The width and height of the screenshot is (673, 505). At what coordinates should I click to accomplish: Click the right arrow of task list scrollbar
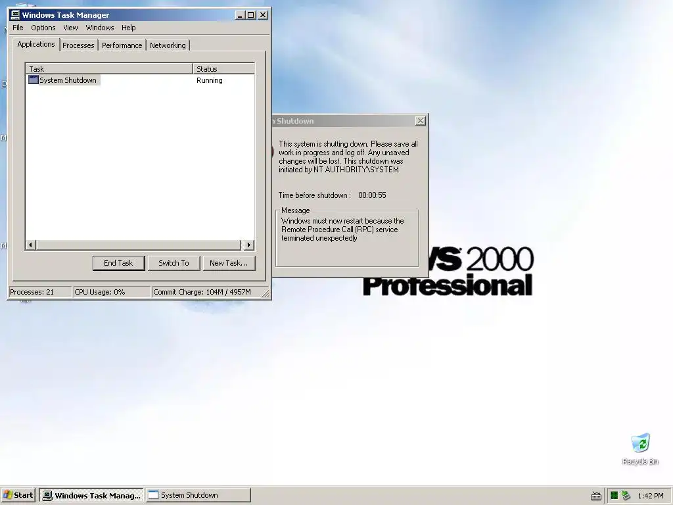[249, 245]
